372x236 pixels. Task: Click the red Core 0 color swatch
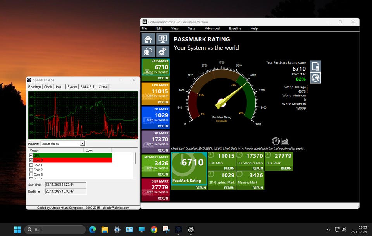coord(98,160)
